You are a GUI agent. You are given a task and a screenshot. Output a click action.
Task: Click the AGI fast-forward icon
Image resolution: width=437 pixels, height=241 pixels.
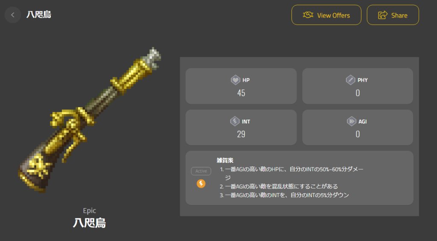click(351, 121)
